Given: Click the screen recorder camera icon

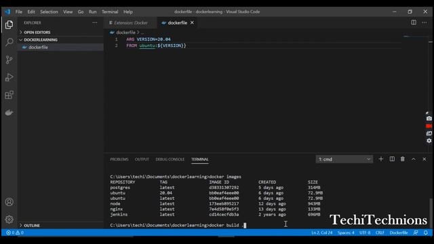Looking at the screenshot, I should coord(429,119).
